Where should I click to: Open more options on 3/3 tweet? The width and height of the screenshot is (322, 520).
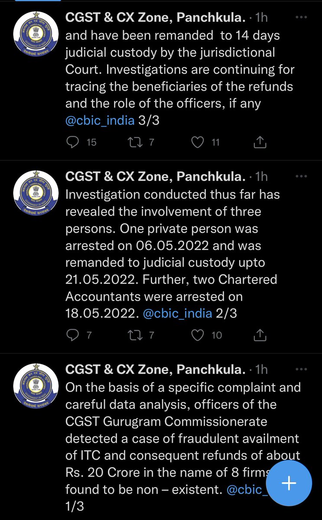pyautogui.click(x=301, y=18)
